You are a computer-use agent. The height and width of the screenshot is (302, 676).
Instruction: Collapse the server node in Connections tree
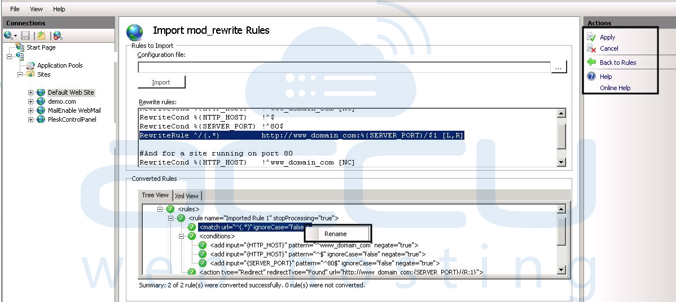click(x=9, y=56)
